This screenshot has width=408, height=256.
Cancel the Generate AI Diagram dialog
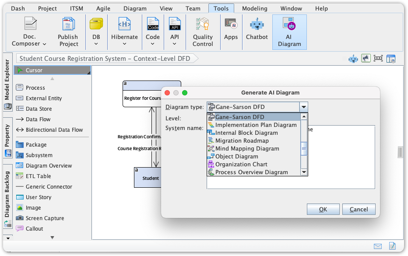(x=359, y=209)
